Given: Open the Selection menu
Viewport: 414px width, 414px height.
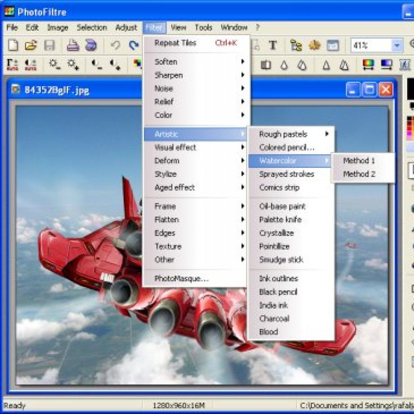Looking at the screenshot, I should pyautogui.click(x=92, y=27).
